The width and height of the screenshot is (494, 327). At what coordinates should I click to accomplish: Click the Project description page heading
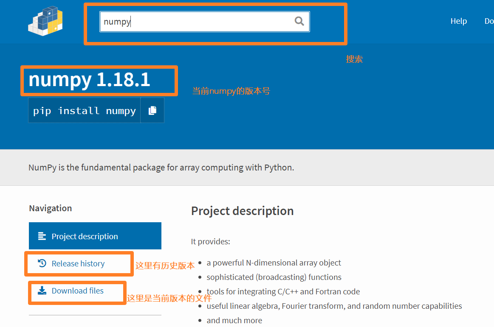pos(242,211)
